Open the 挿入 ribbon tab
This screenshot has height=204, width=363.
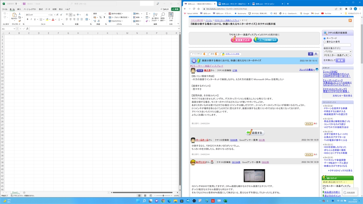pos(19,9)
